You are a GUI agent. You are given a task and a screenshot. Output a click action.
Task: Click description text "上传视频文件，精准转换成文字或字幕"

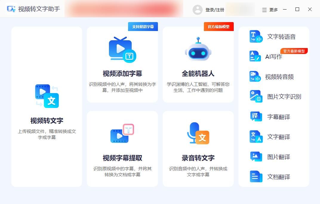[47, 134]
